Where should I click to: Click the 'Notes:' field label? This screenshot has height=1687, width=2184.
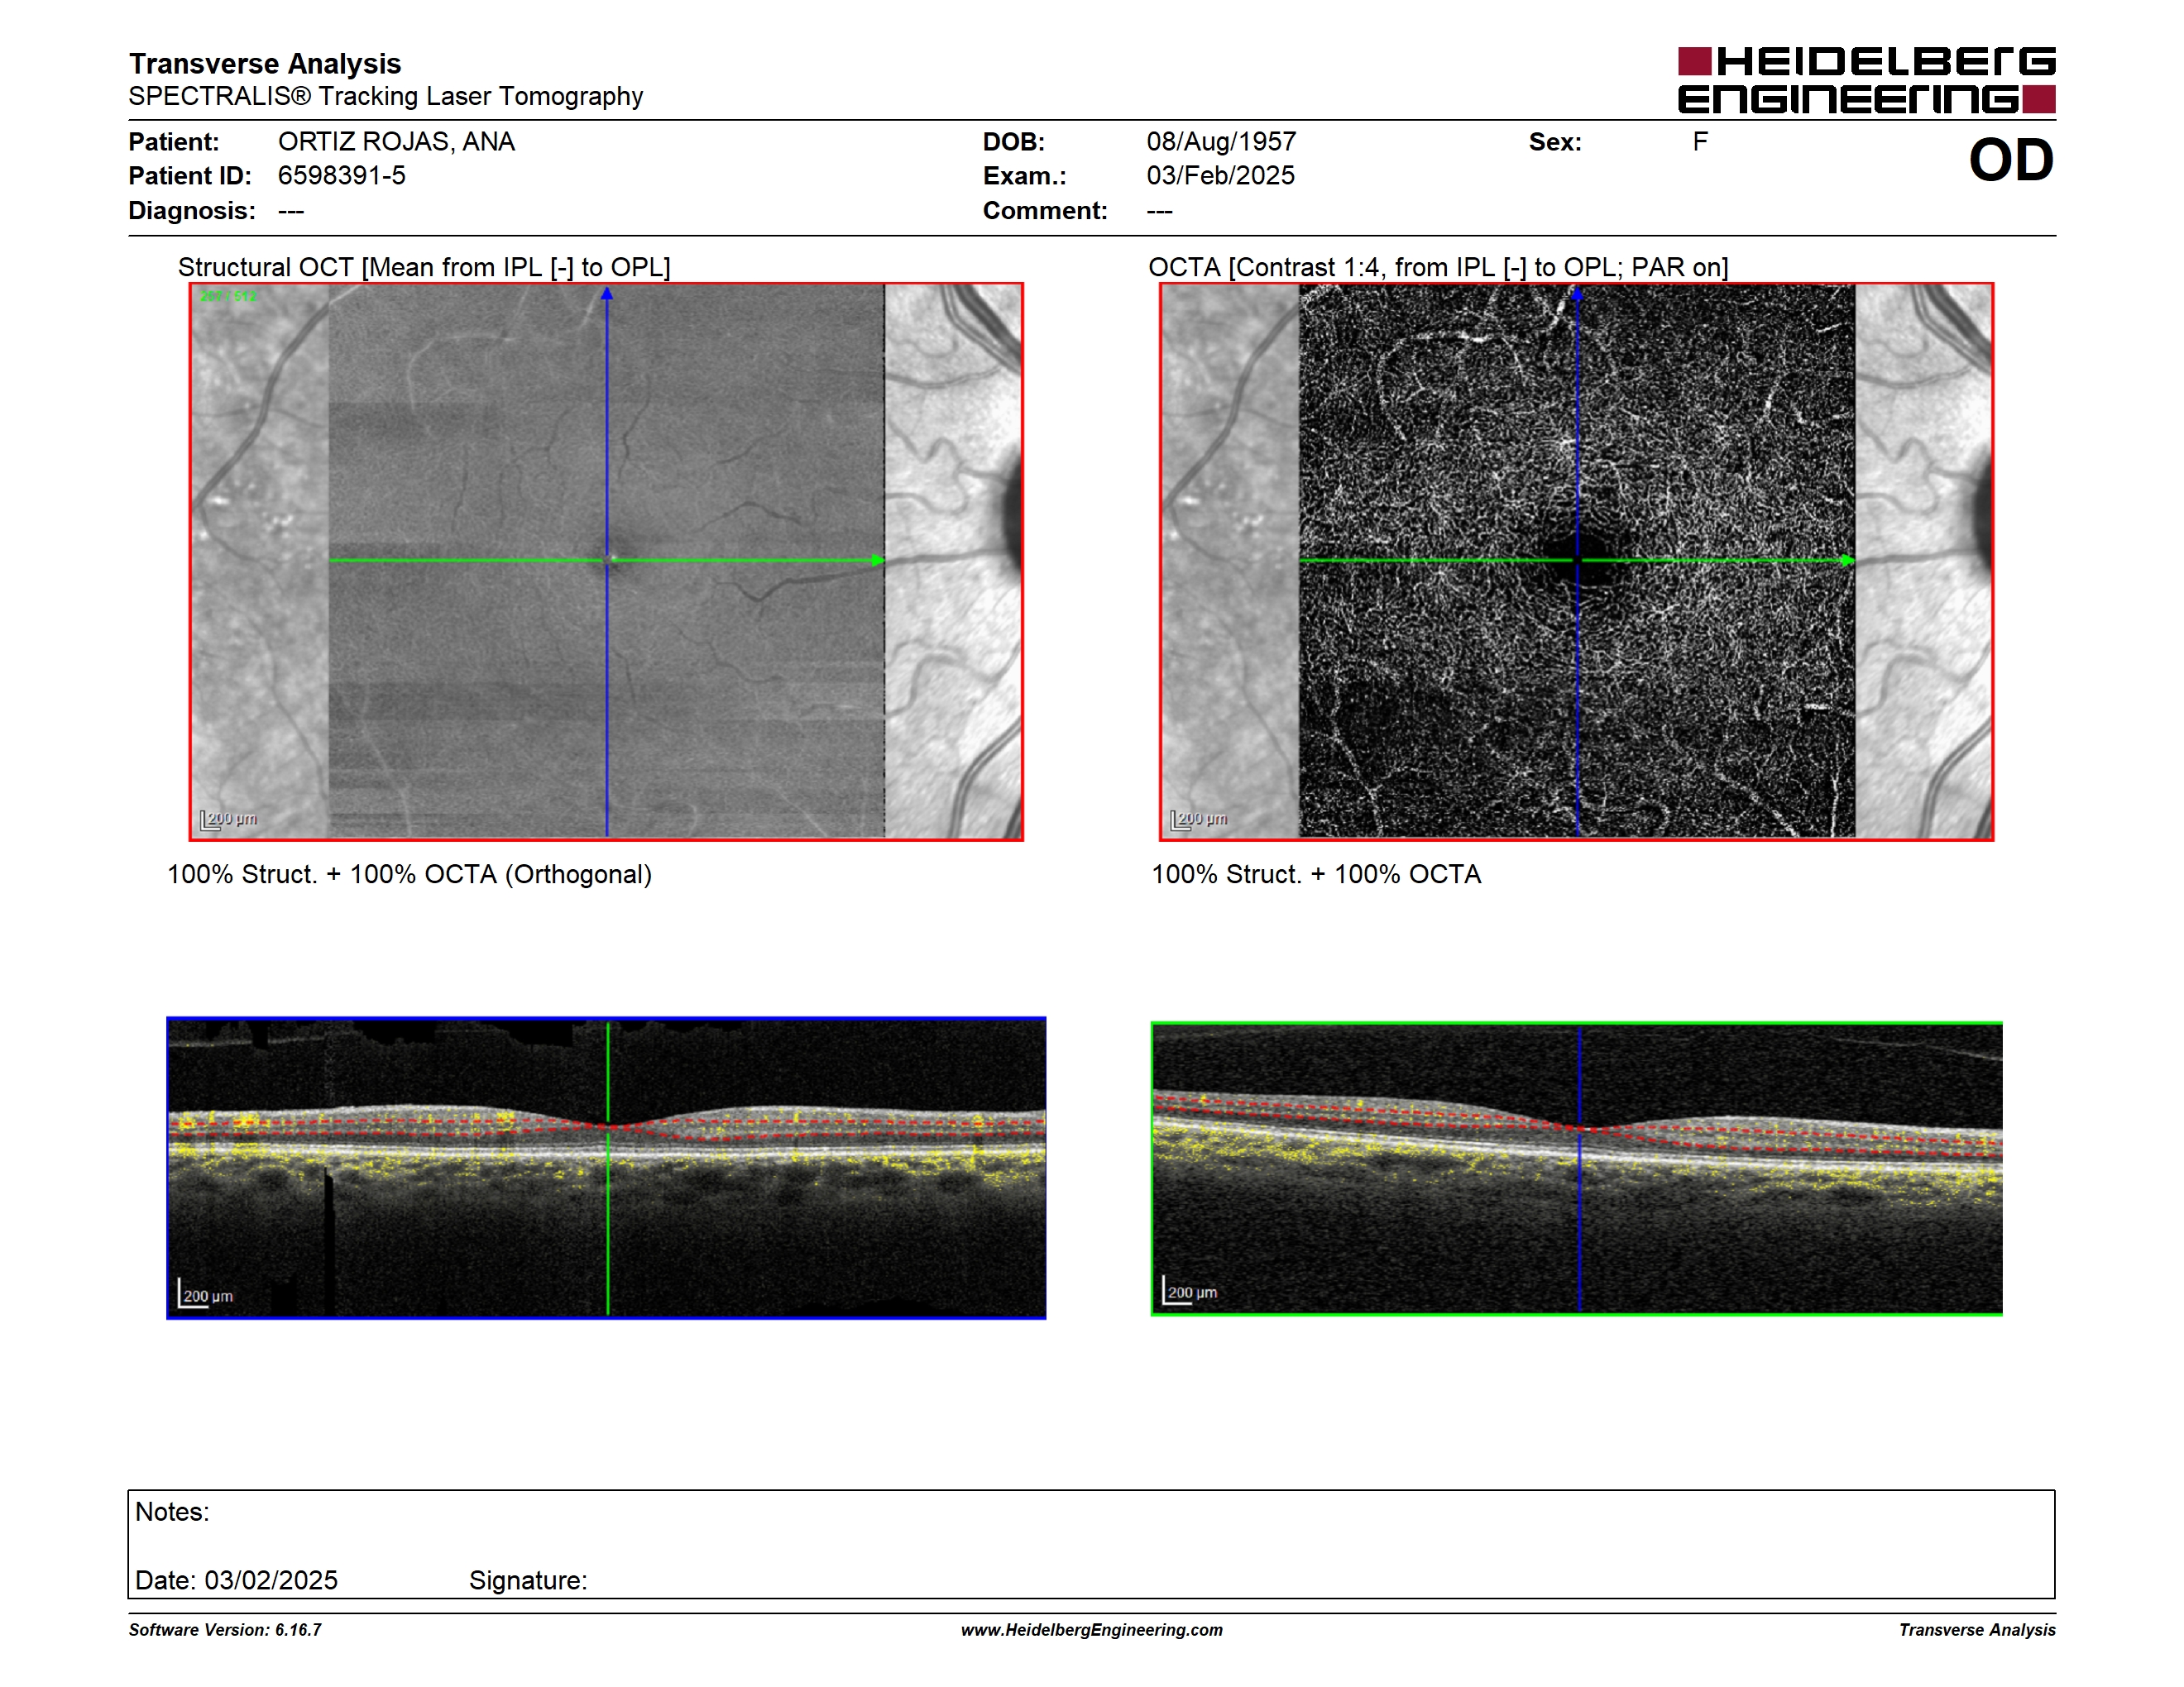tap(172, 1513)
